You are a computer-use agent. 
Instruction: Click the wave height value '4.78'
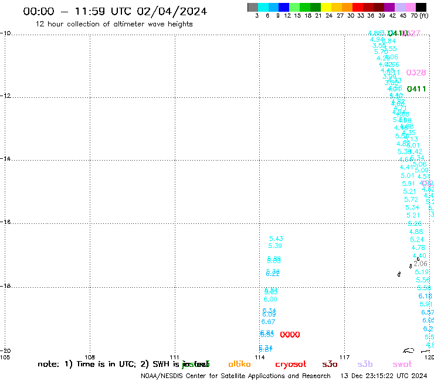[x=418, y=247]
